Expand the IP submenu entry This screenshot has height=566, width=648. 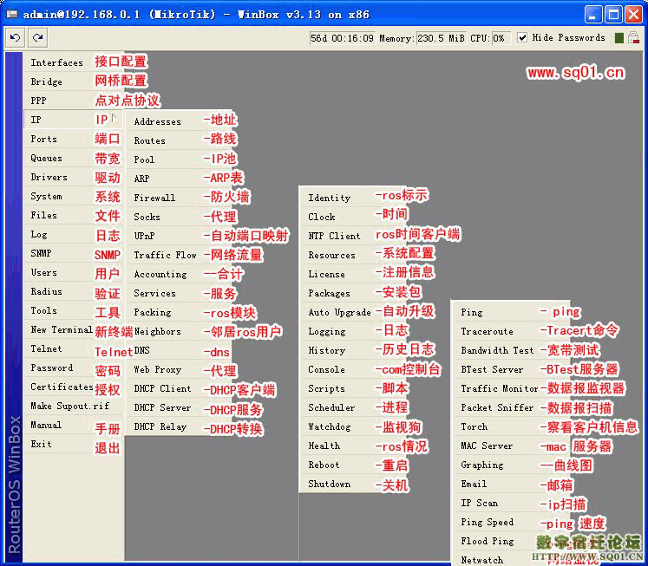coord(74,120)
